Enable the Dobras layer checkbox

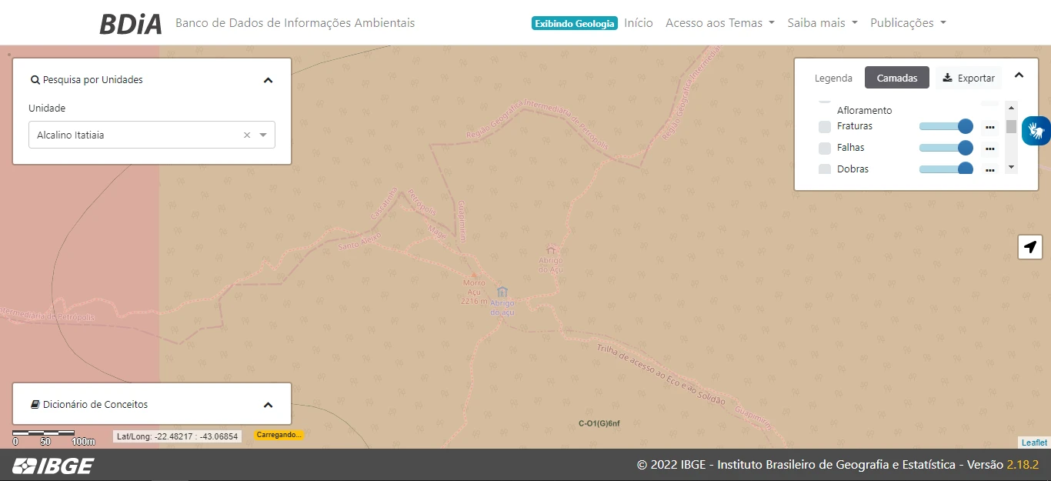pyautogui.click(x=824, y=169)
